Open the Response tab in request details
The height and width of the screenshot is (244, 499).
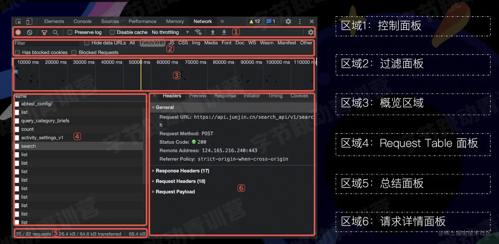tap(225, 96)
